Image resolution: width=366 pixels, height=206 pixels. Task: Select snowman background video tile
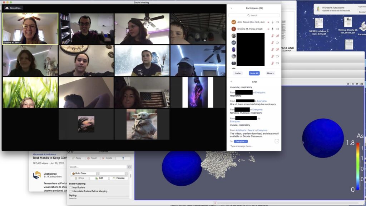142,61
